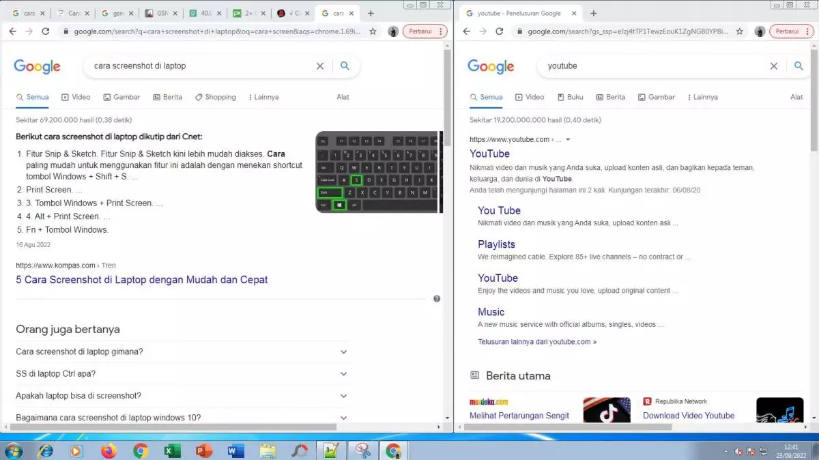Click the TikTok news thumbnail
Image resolution: width=819 pixels, height=460 pixels.
pyautogui.click(x=607, y=409)
